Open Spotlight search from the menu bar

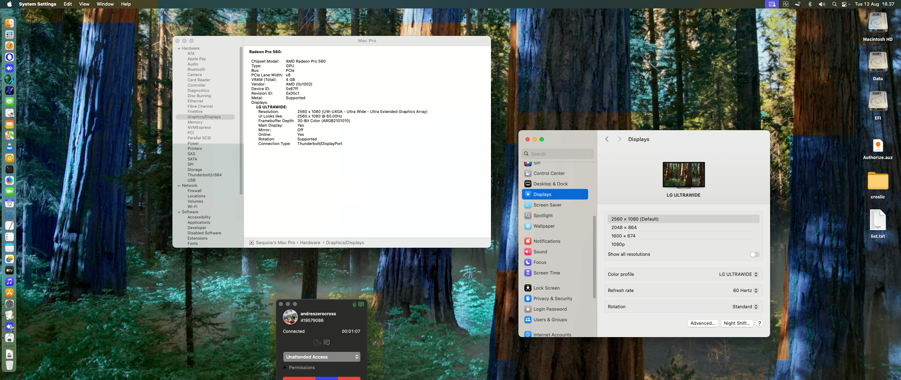click(834, 4)
